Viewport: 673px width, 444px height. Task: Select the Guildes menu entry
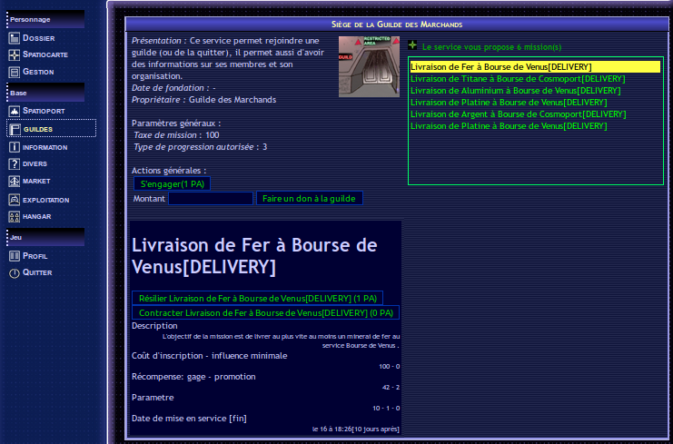point(38,129)
